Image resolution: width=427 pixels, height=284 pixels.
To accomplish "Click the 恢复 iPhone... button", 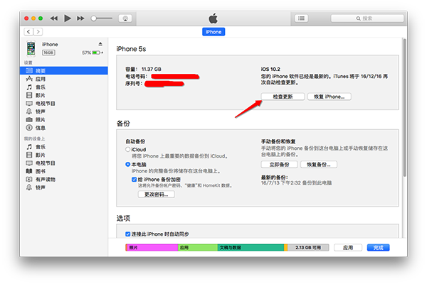I will 330,97.
